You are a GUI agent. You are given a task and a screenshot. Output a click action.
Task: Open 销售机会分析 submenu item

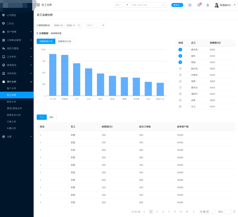tap(17, 115)
